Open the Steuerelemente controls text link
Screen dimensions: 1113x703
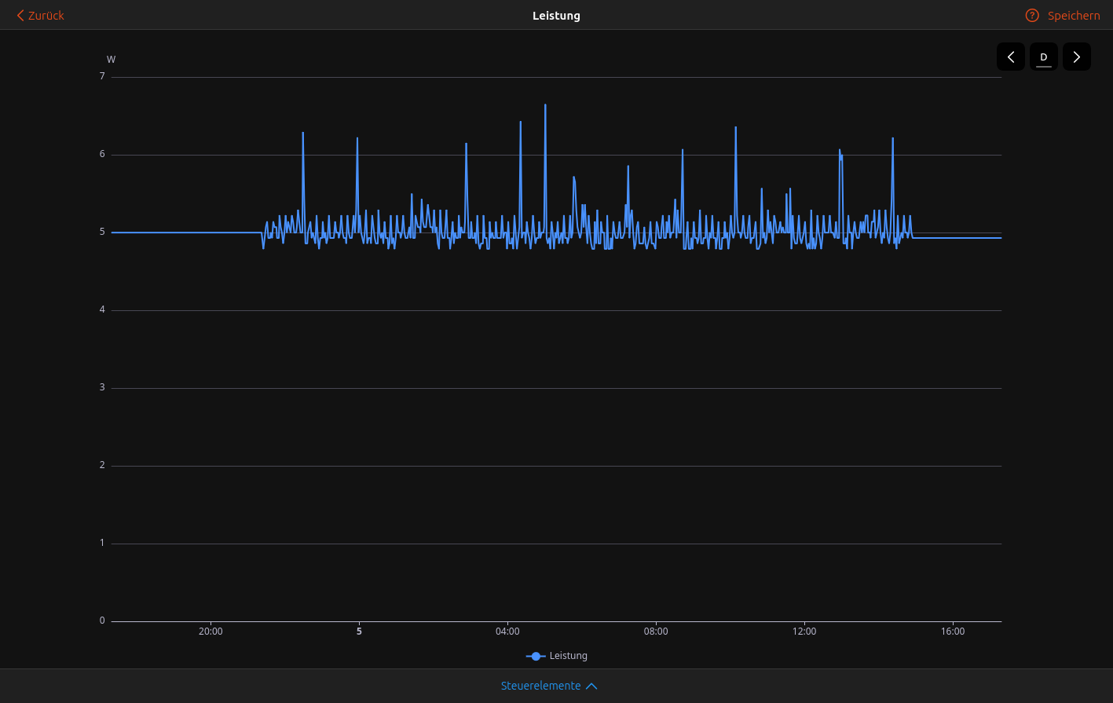click(540, 686)
